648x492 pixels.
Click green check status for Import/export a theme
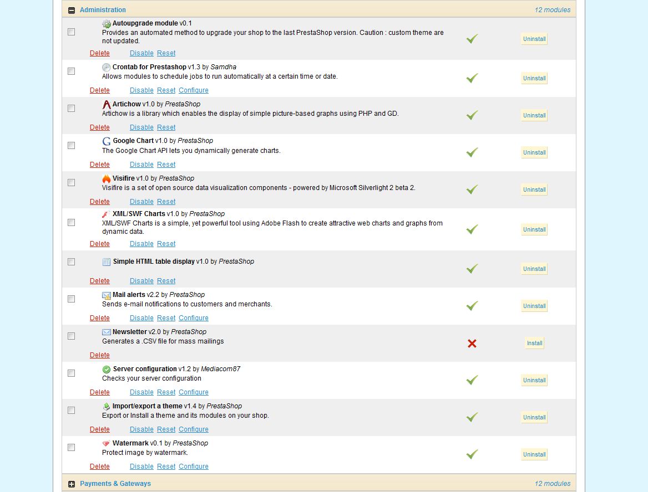coord(472,417)
